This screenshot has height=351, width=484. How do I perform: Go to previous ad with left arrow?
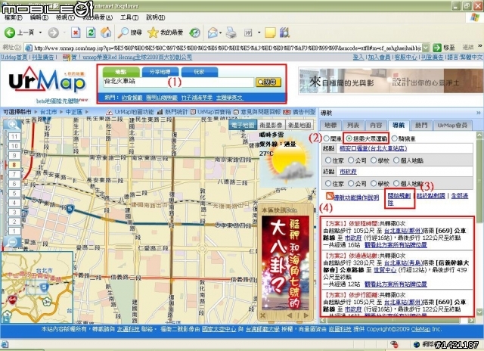click(289, 315)
